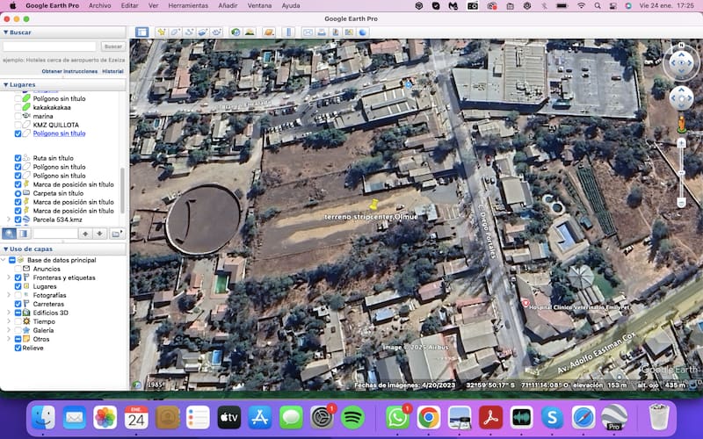Click the Street View pegman icon
Screen dimensions: 703x439
(682, 125)
